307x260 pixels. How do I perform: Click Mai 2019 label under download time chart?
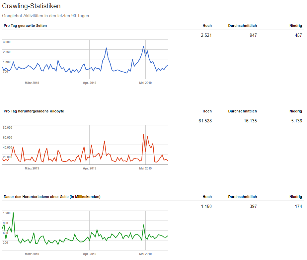click(145, 254)
